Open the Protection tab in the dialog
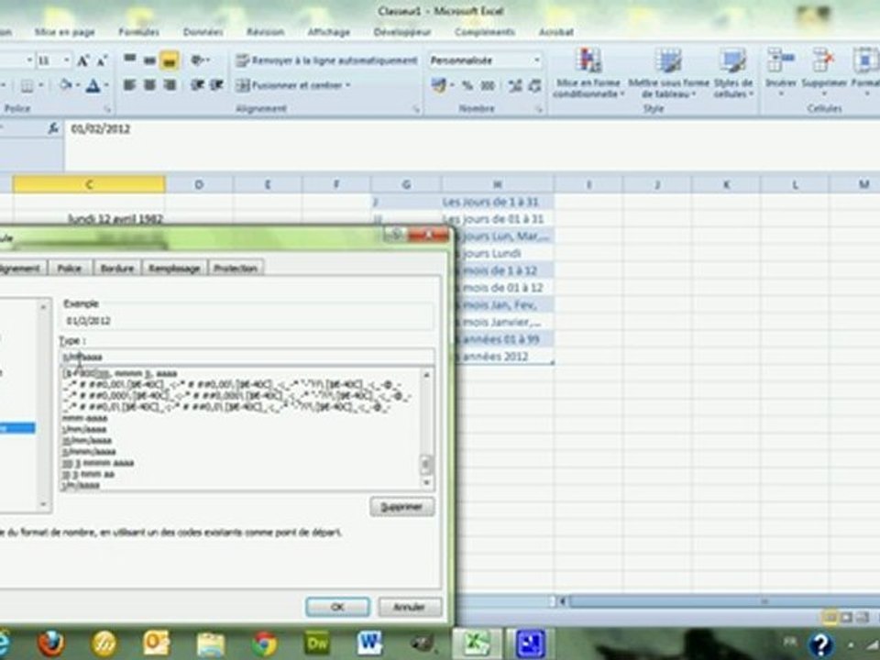880x660 pixels. tap(236, 269)
